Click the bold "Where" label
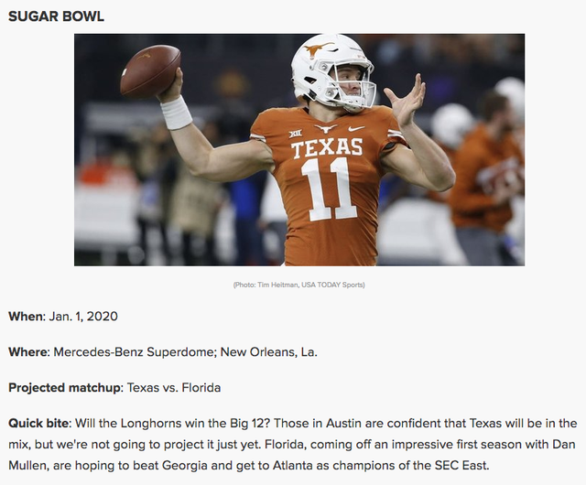The image size is (586, 485). (27, 351)
